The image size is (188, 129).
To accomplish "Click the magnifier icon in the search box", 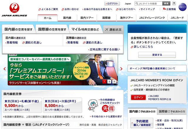I will [x=137, y=4].
